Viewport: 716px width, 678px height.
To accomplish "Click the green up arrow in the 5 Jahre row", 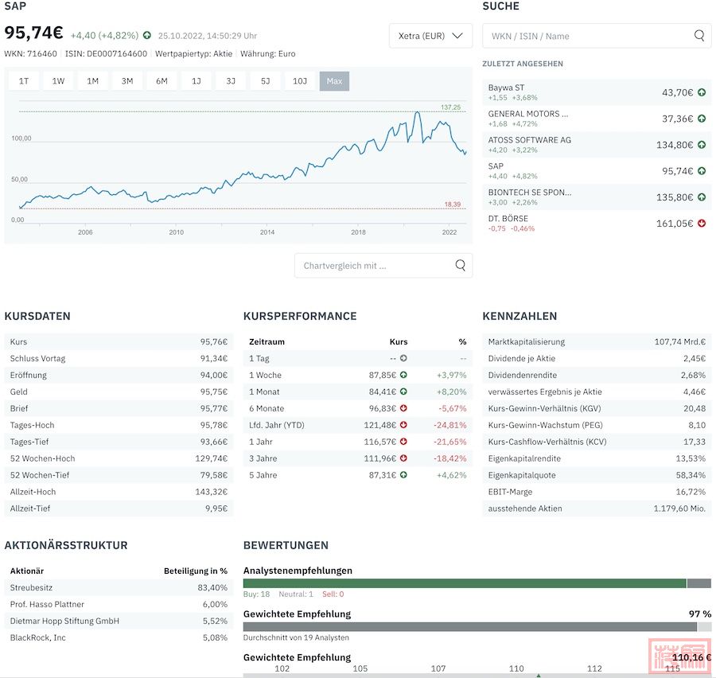I will pos(403,475).
